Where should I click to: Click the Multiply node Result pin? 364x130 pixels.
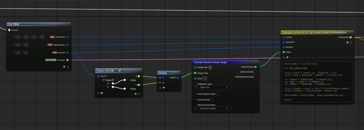[x=178, y=77]
